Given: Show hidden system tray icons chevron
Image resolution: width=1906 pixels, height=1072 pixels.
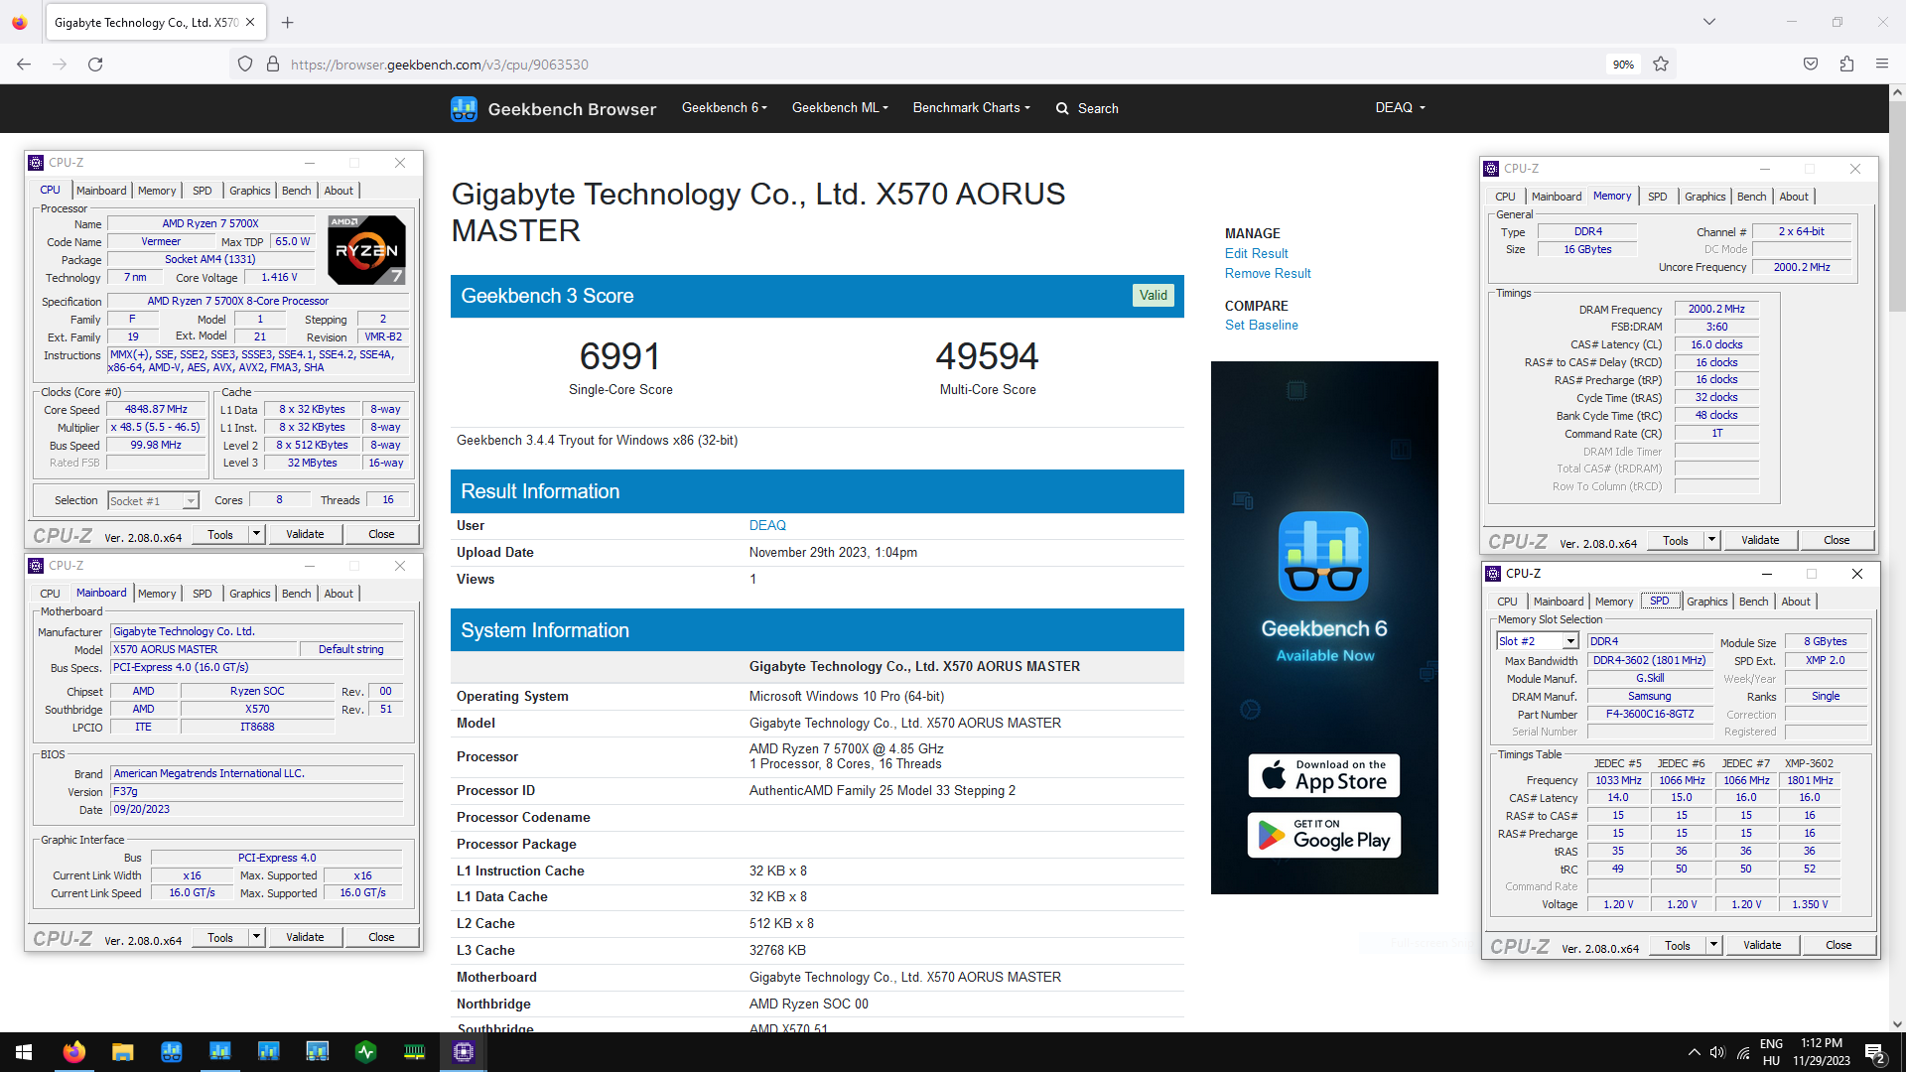Looking at the screenshot, I should click(x=1694, y=1052).
